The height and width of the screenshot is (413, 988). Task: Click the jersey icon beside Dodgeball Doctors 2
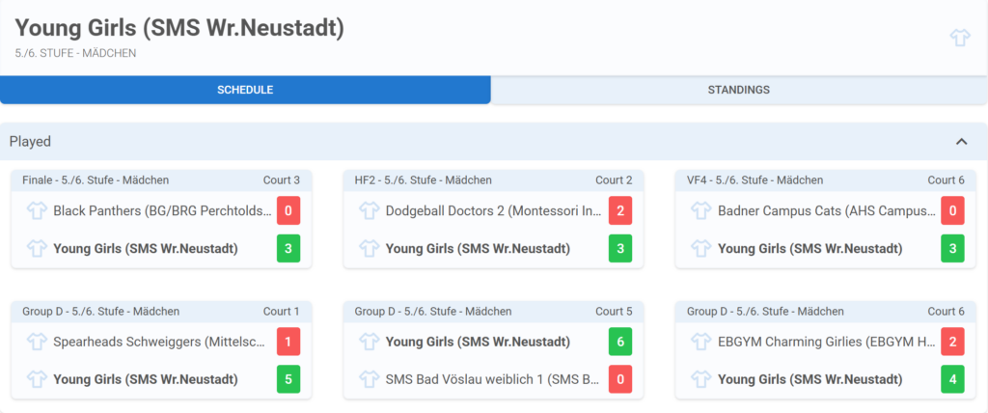pyautogui.click(x=369, y=210)
